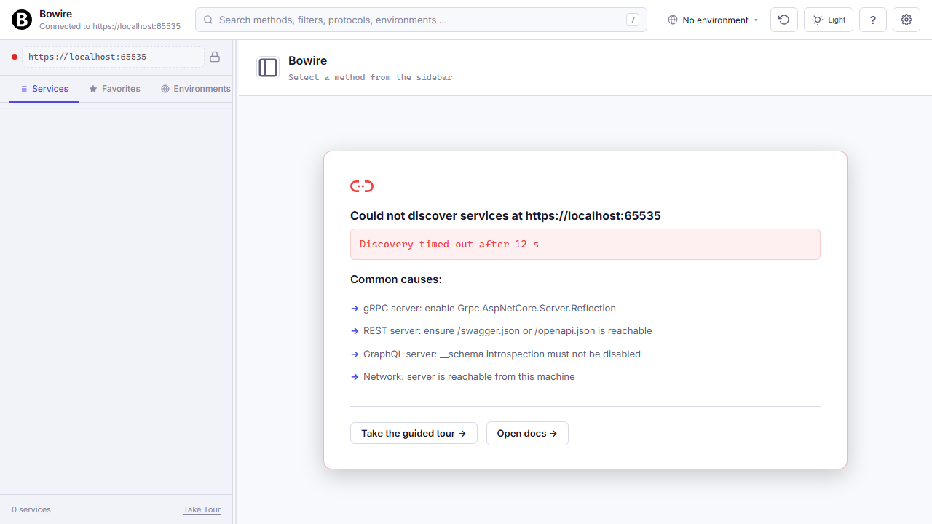
Task: Switch to the Environments tab
Action: (195, 89)
